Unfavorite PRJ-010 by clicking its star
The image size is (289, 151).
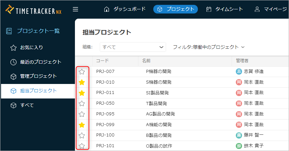click(82, 82)
